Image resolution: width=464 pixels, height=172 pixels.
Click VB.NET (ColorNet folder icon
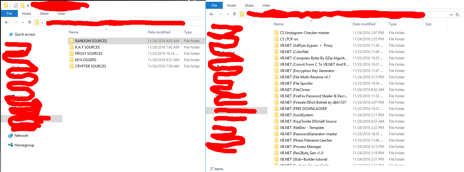[276, 52]
